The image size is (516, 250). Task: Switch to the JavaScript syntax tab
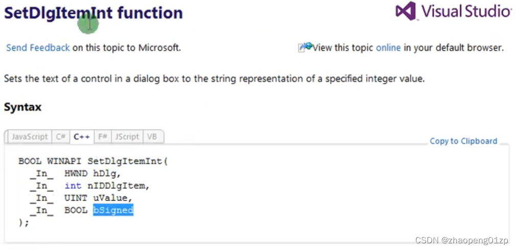coord(30,137)
